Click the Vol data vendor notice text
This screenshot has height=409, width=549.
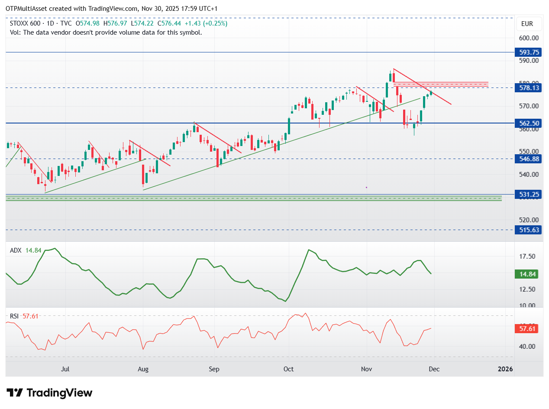tap(106, 32)
